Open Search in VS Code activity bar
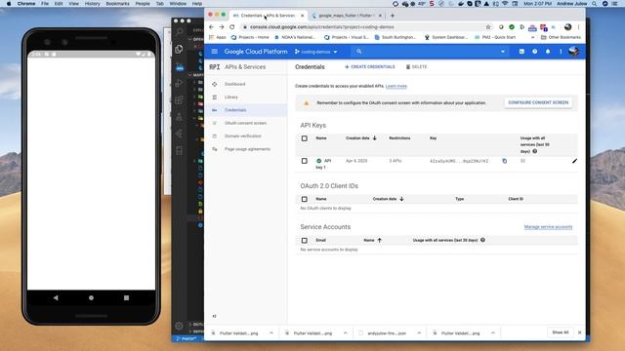 [179, 32]
